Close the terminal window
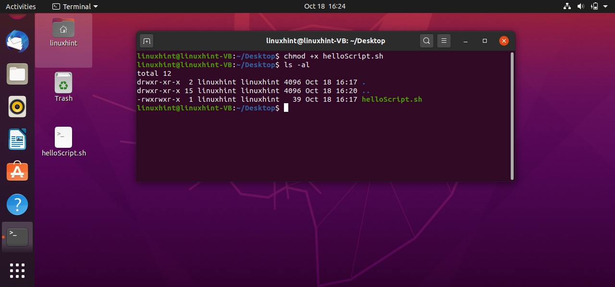Screen dimensions: 615x287 pyautogui.click(x=504, y=41)
